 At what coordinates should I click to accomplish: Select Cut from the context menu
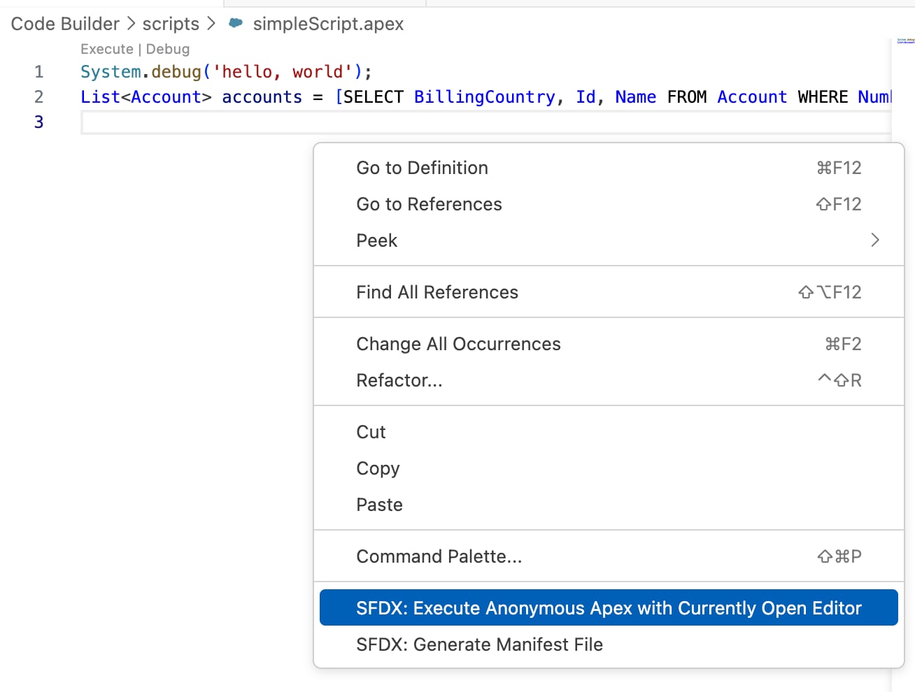click(x=371, y=432)
